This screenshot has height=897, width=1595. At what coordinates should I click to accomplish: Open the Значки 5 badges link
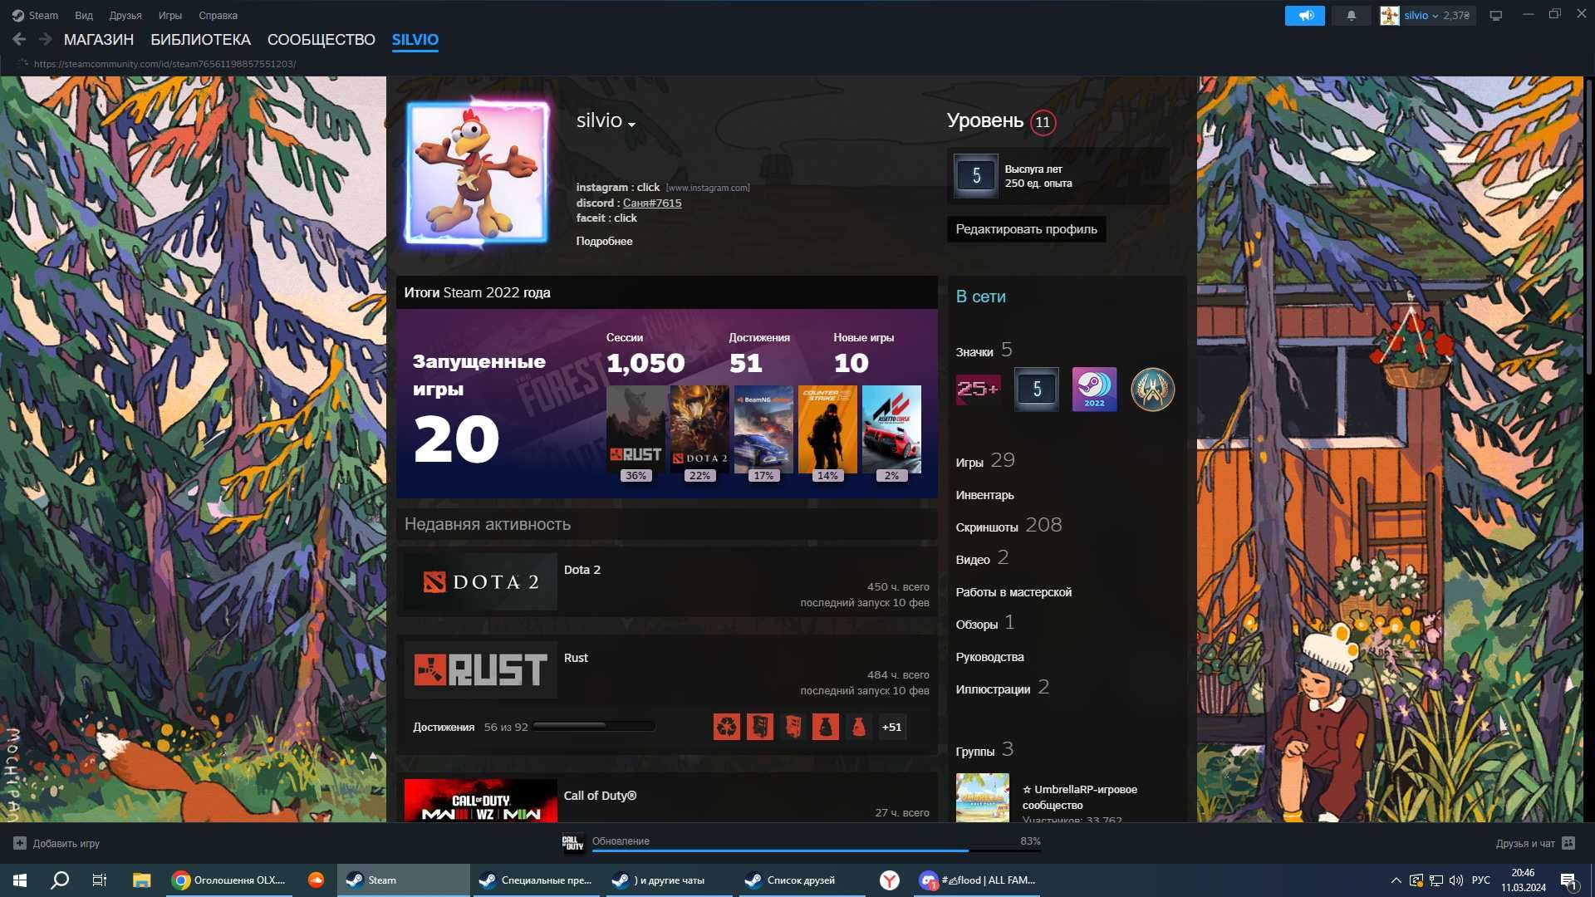point(984,350)
